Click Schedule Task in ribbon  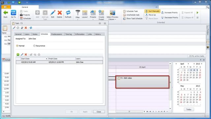pos(131,11)
